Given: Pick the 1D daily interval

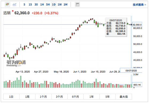Looking at the screenshot, I should point(54,5).
